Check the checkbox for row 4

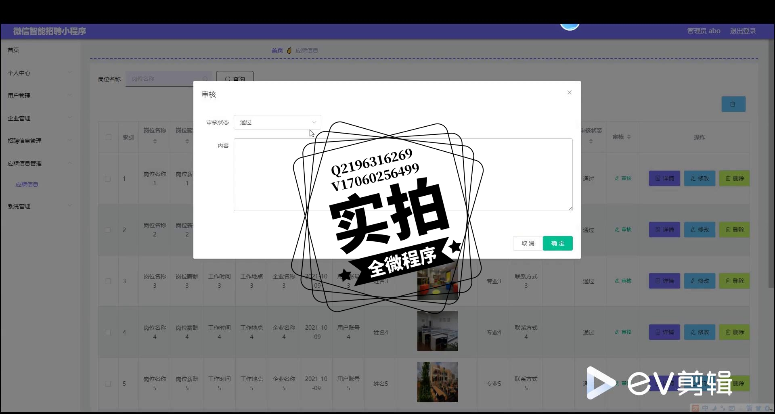[108, 332]
